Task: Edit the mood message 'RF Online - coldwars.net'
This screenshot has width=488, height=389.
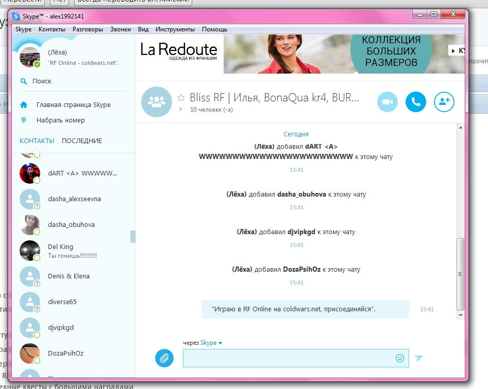Action: (83, 63)
